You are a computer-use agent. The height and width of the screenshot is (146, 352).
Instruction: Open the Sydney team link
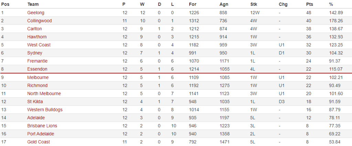[x=35, y=53]
